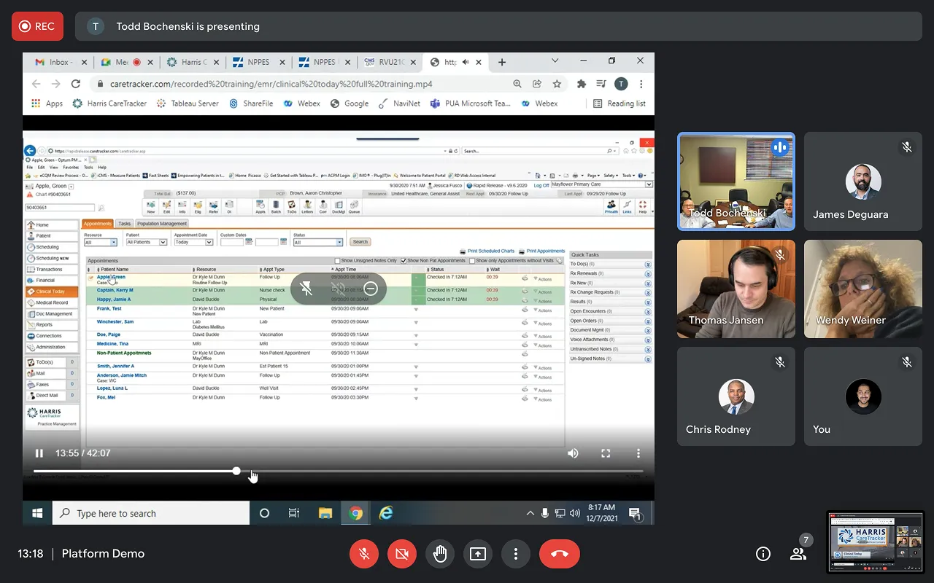Click the CareTracker Help lifesaver icon
This screenshot has width=934, height=583.
[643, 207]
